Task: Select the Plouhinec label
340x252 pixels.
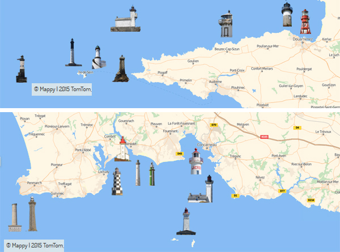Action: [x=238, y=87]
